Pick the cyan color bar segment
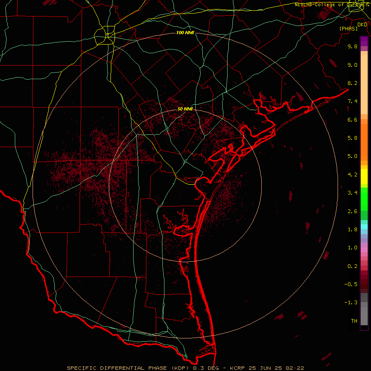 tap(364, 227)
